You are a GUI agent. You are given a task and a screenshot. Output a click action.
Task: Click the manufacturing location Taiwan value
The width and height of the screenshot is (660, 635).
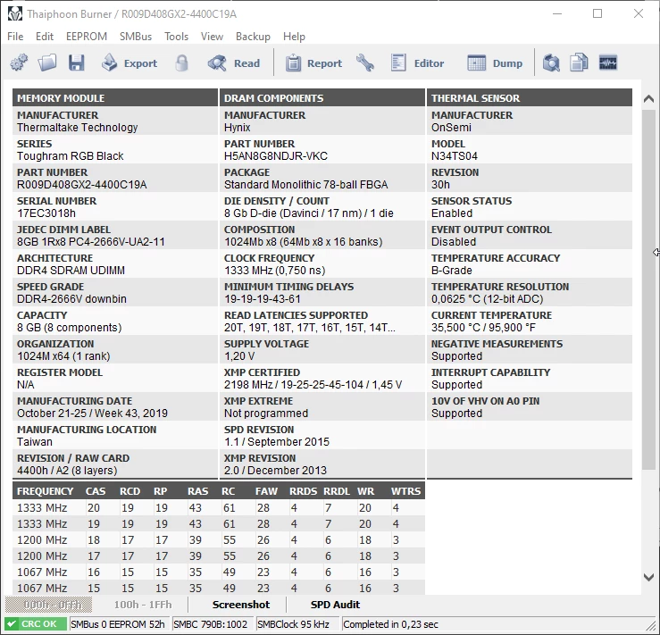tap(35, 442)
